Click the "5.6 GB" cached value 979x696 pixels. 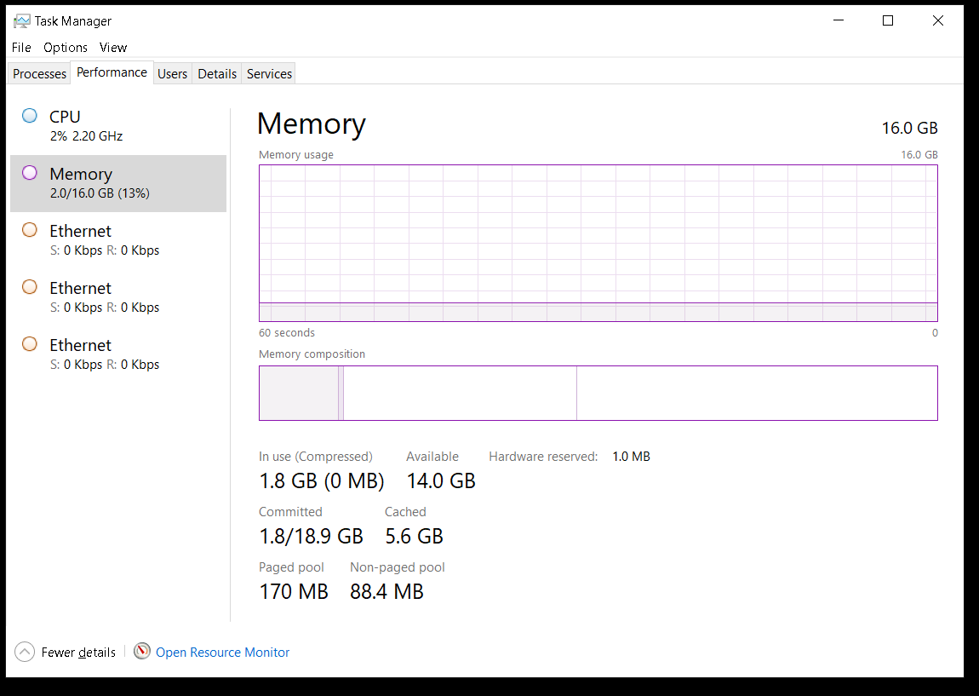(414, 536)
